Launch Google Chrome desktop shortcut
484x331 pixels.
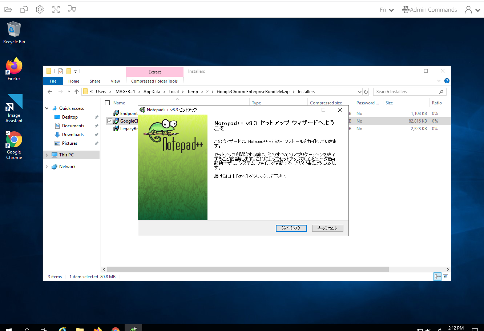14,145
